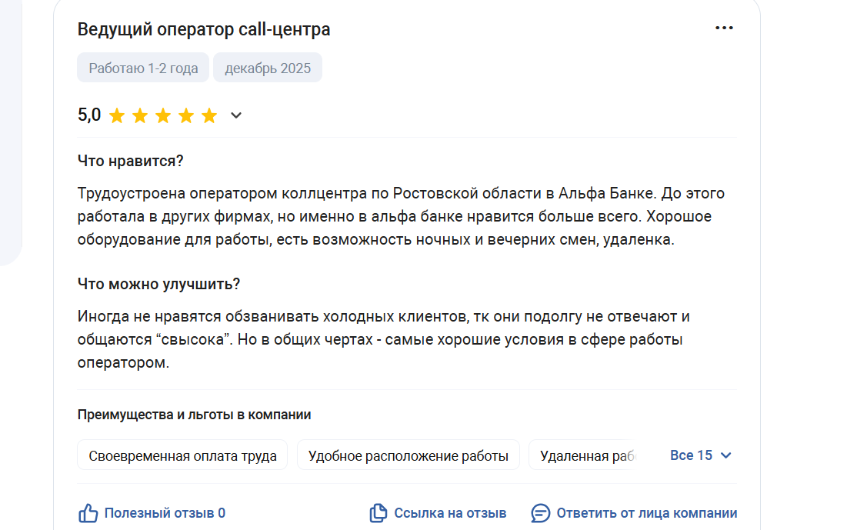Expand the 5,0 rating breakdown chevron
867x530 pixels.
(236, 116)
